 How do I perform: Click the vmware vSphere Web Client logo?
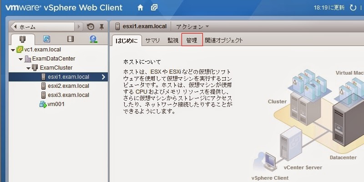click(64, 8)
